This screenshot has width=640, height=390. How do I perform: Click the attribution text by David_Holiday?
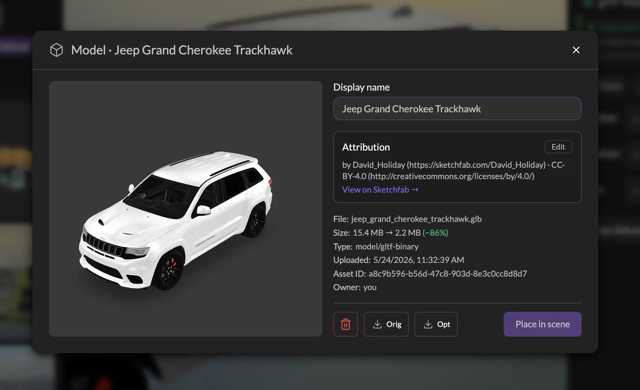pos(453,171)
